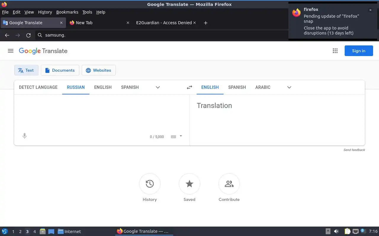The width and height of the screenshot is (379, 236).
Task: Select Russian as source language
Action: 76,87
